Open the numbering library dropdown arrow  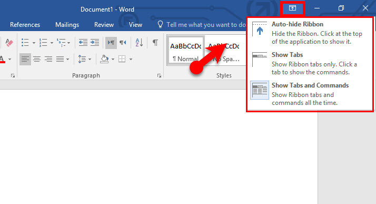click(x=52, y=43)
